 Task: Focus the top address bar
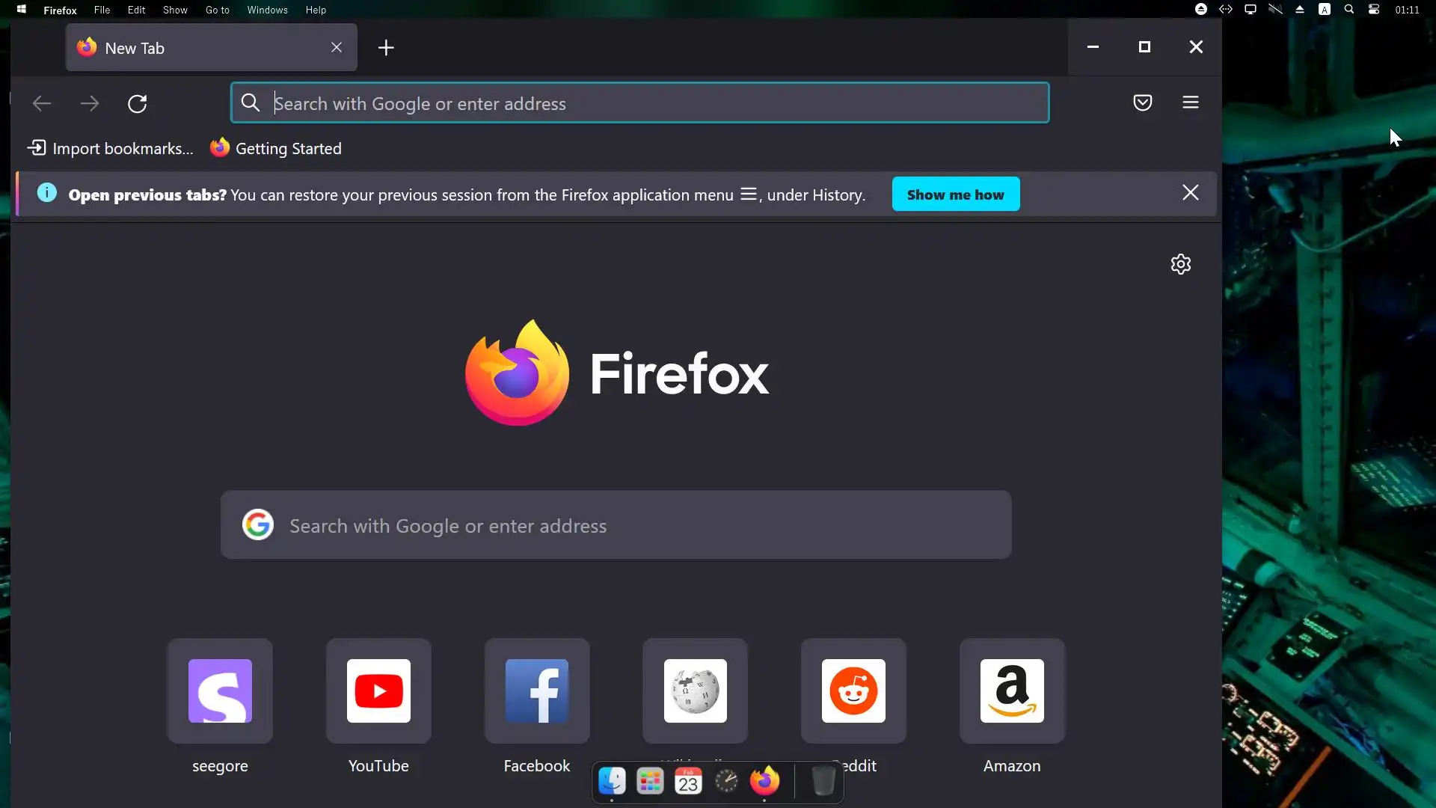643,103
